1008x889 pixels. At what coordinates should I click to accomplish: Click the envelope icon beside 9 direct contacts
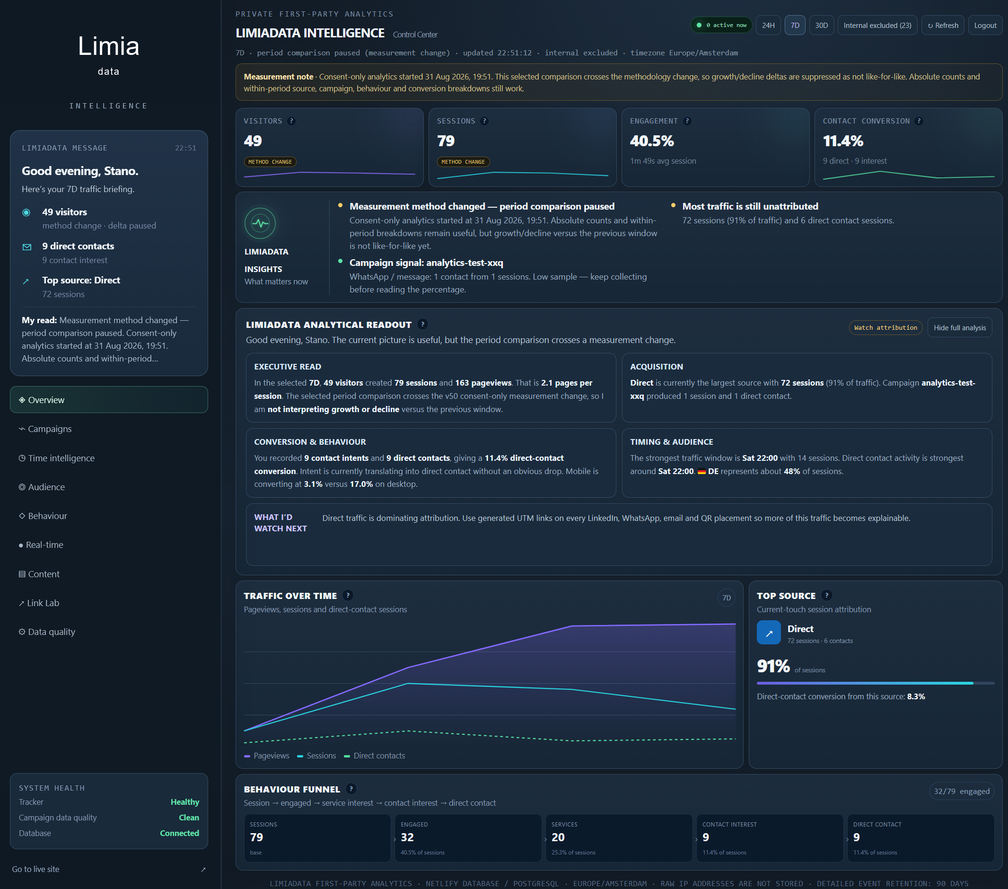point(26,246)
